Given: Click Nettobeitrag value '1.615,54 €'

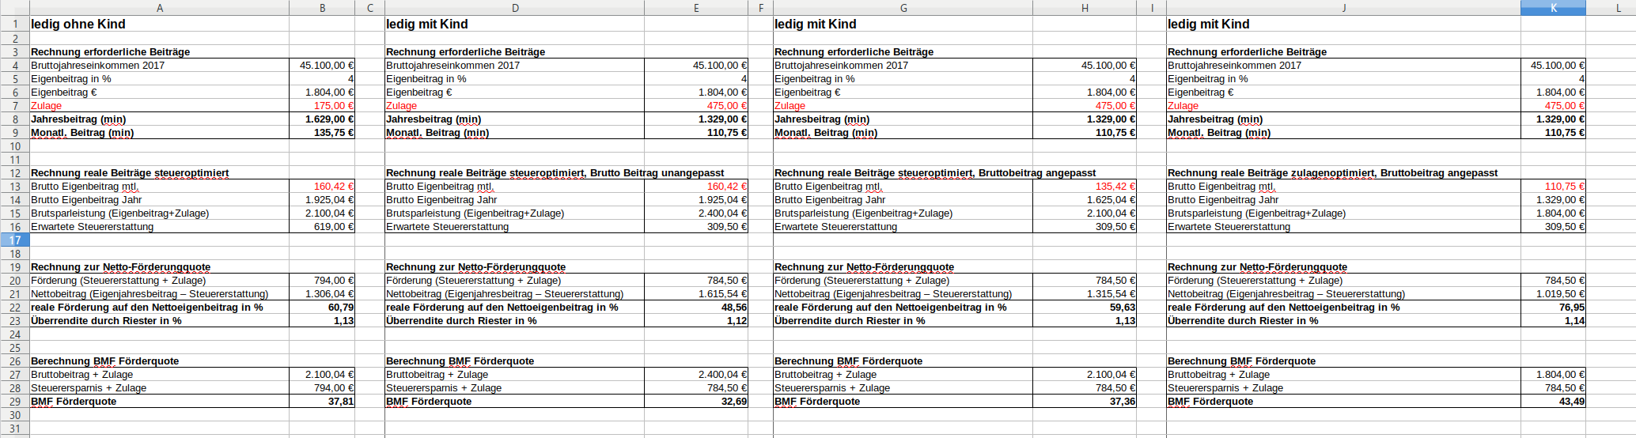Looking at the screenshot, I should (x=723, y=294).
